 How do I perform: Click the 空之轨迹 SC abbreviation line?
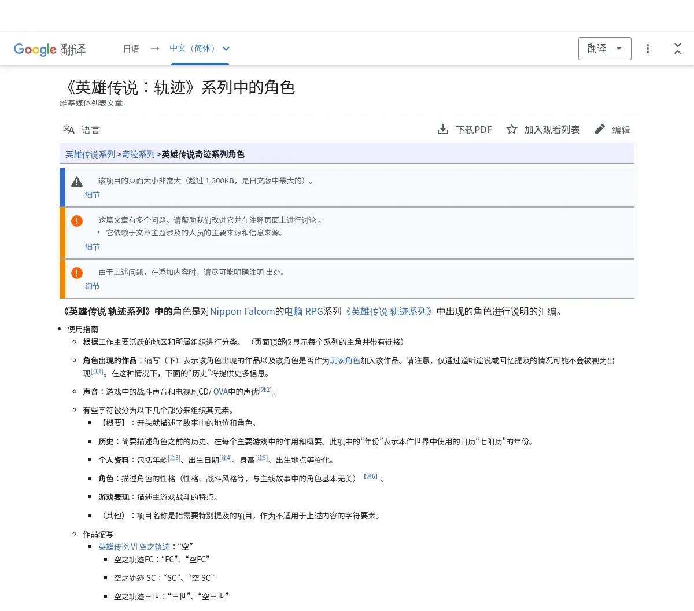coord(164,578)
